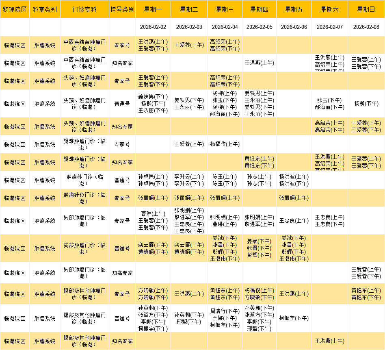Select the 星期六 column header
The image size is (385, 350).
coord(329,9)
